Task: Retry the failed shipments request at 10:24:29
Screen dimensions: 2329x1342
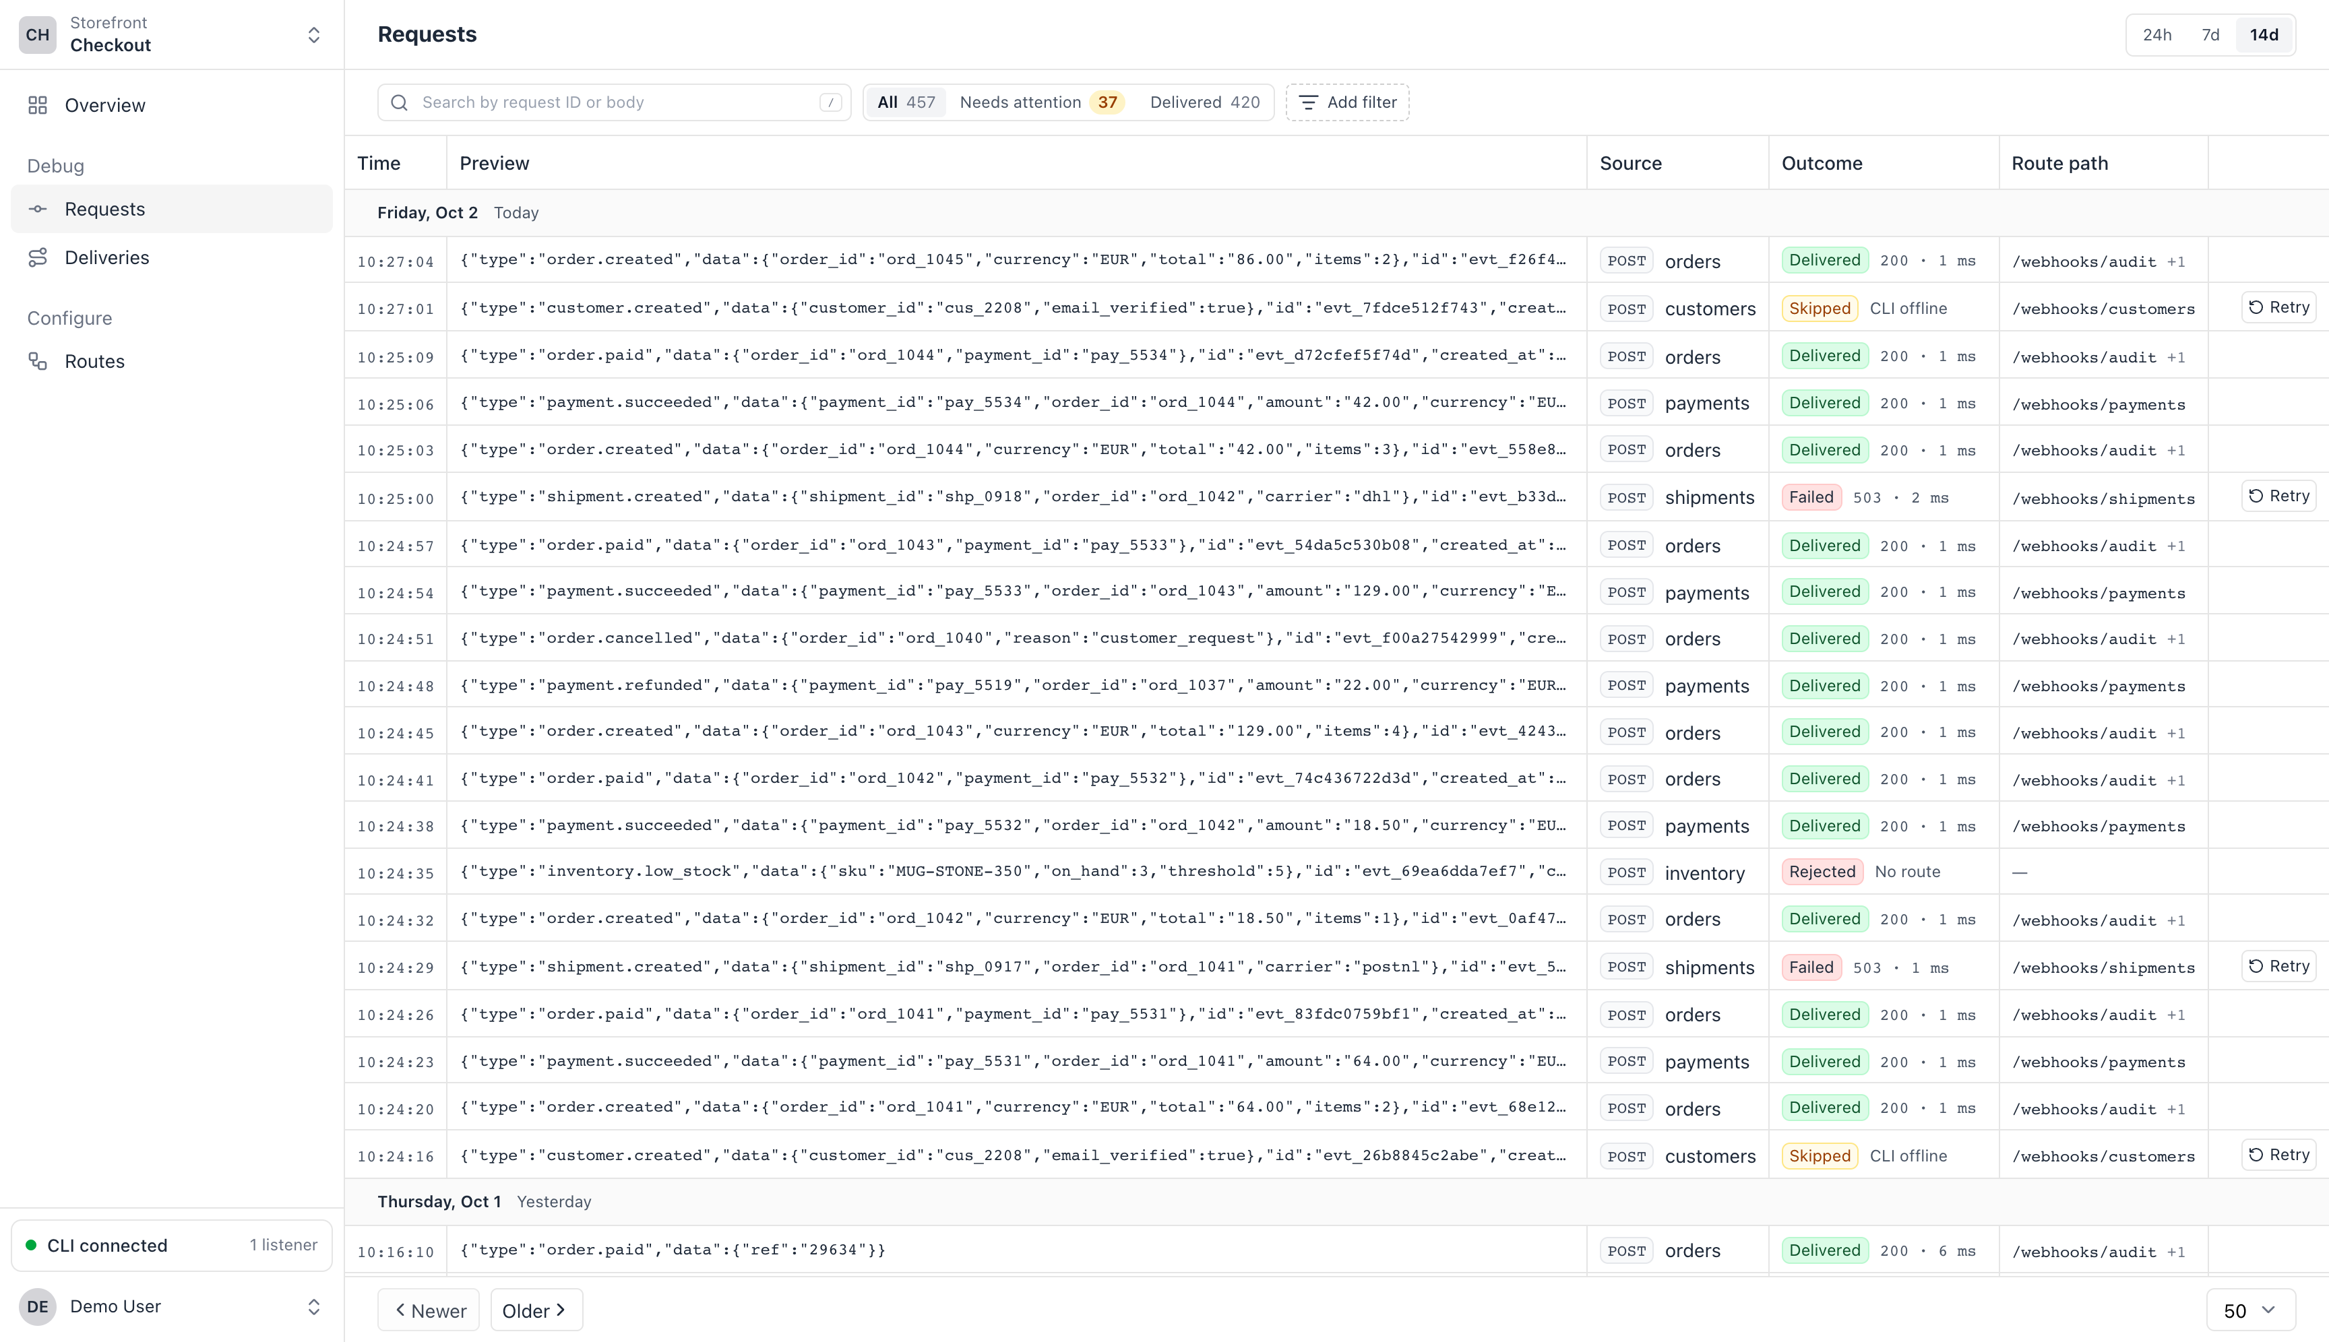Action: (2278, 966)
